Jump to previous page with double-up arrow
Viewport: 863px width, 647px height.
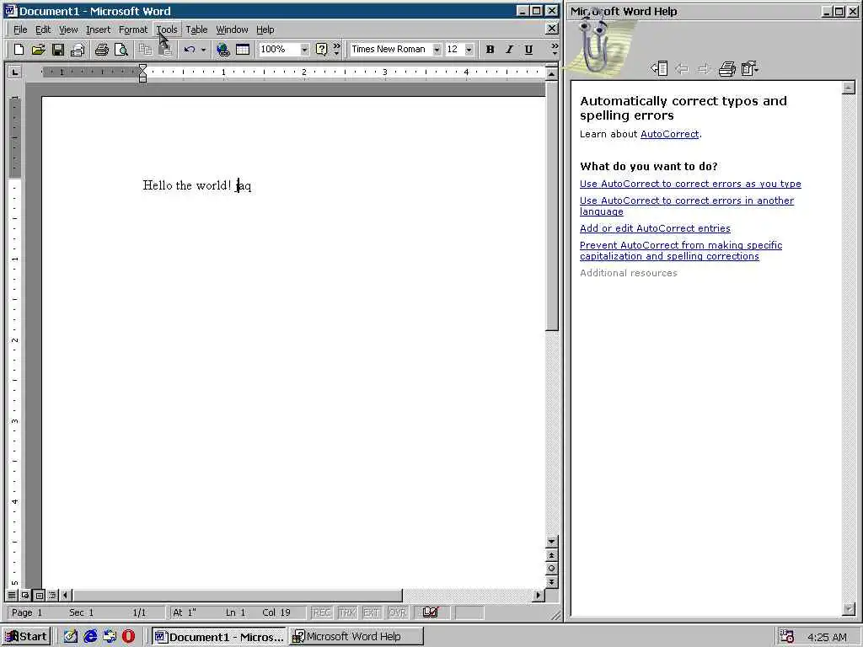point(551,555)
